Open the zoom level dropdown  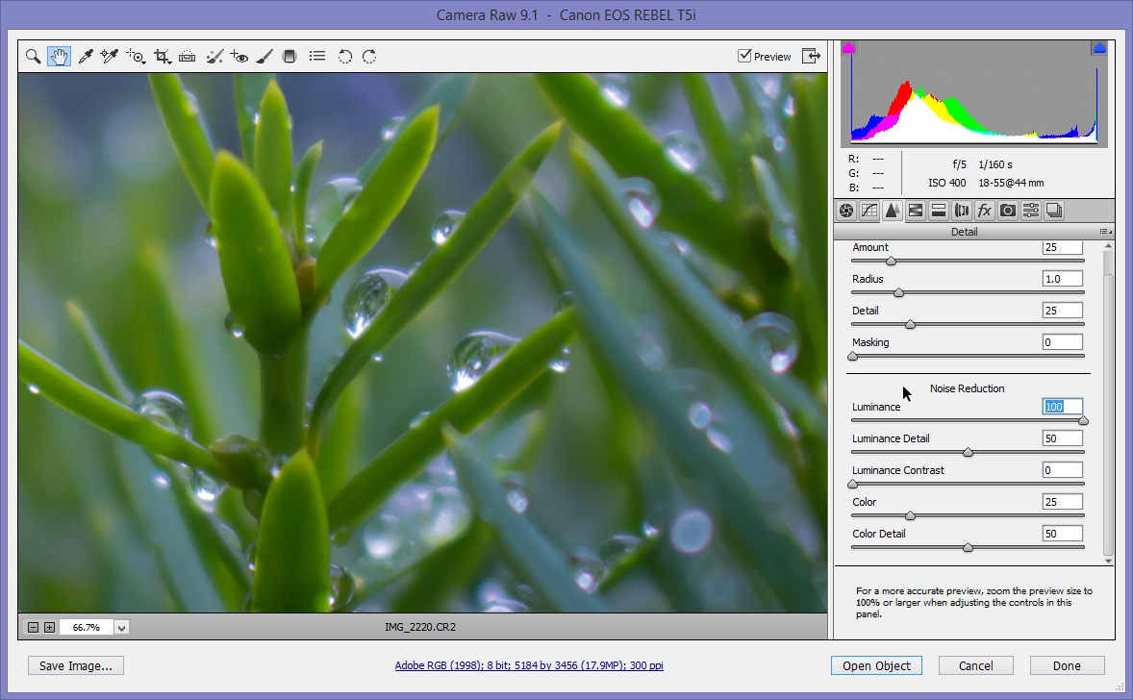121,626
